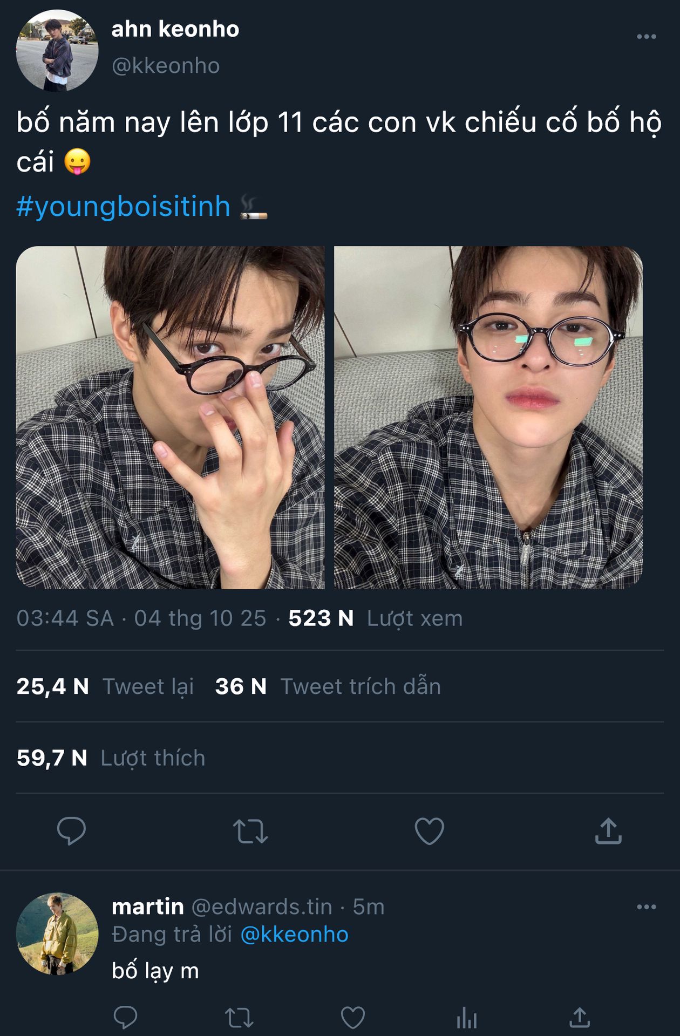View the right selfie photo
The width and height of the screenshot is (680, 1036).
(x=488, y=417)
